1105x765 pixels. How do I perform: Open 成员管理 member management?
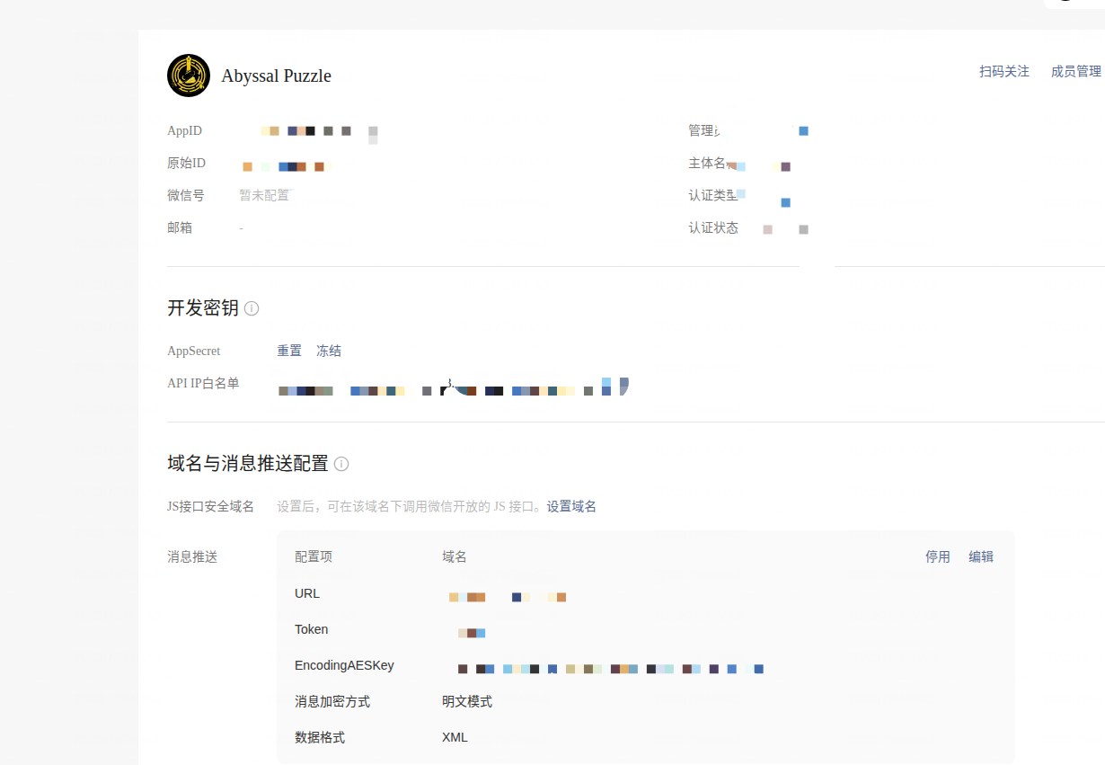(x=1075, y=72)
